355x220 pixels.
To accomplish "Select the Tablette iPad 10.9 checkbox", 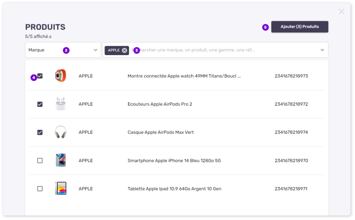I will tap(40, 189).
